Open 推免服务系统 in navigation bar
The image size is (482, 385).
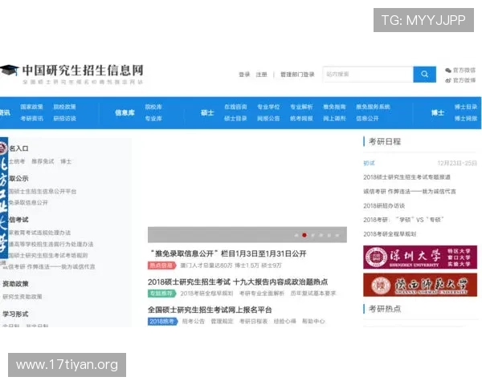coord(373,107)
